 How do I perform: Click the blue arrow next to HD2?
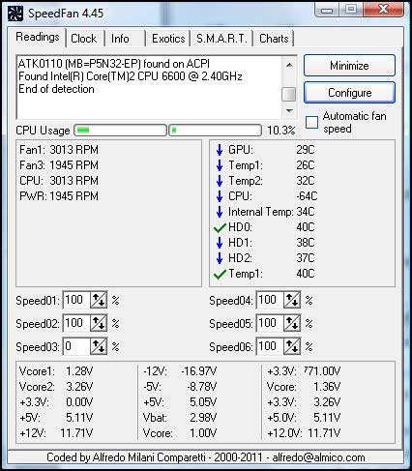tap(220, 258)
